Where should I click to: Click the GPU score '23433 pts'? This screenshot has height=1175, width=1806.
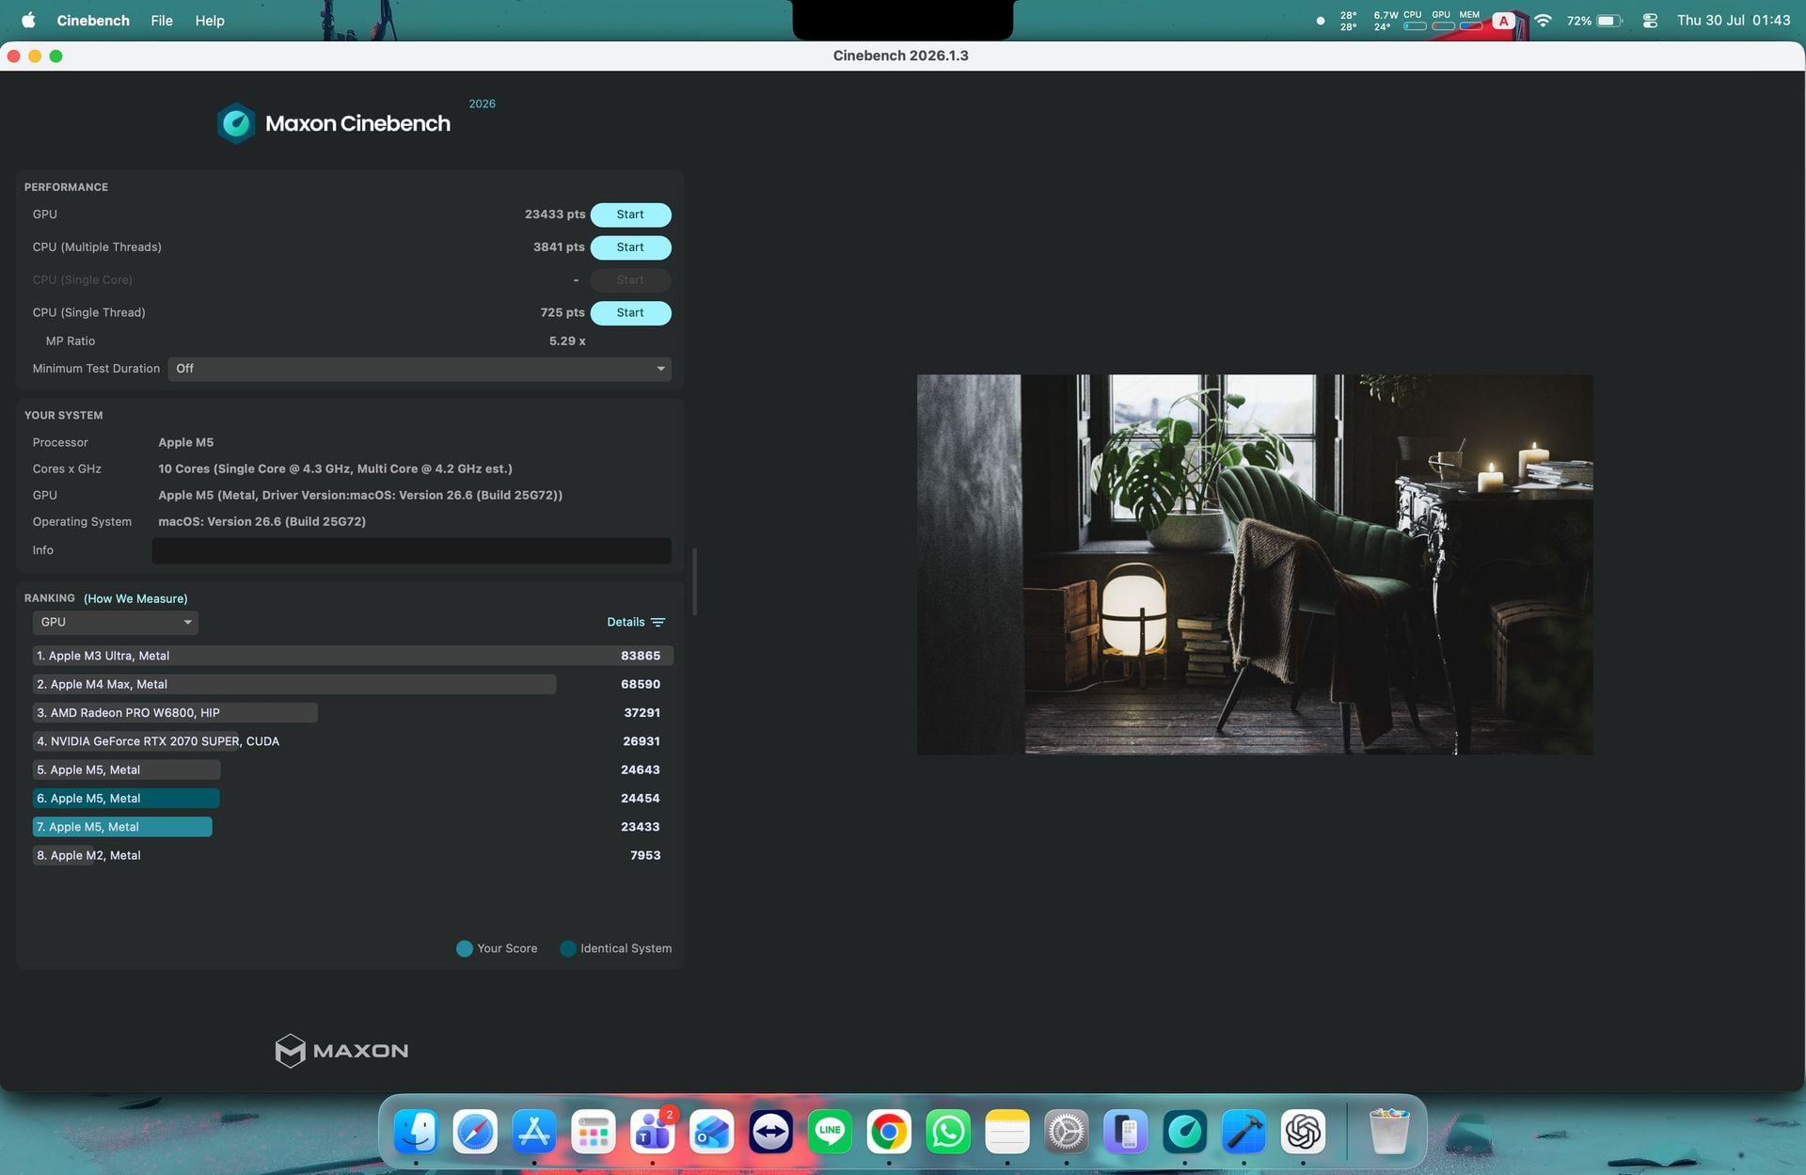click(x=555, y=214)
